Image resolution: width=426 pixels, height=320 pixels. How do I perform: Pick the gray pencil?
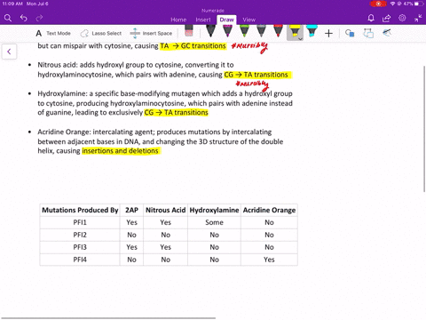pos(261,31)
